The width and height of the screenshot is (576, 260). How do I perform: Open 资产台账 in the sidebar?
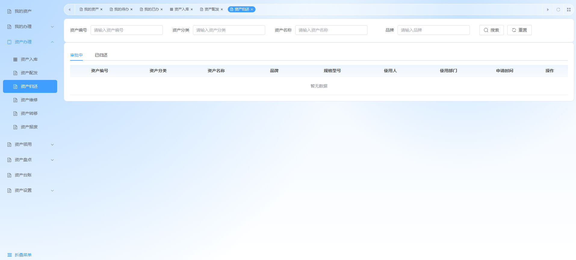[23, 175]
